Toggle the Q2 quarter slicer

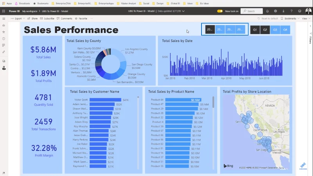265,30
